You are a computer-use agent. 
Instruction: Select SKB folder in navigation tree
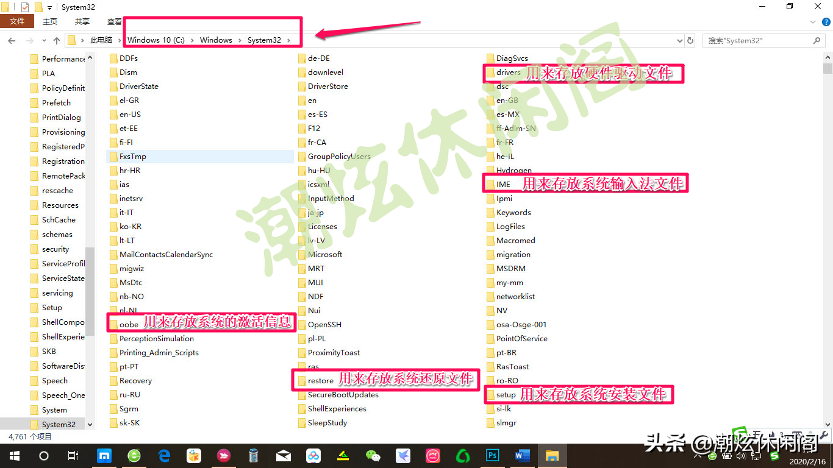pyautogui.click(x=49, y=352)
